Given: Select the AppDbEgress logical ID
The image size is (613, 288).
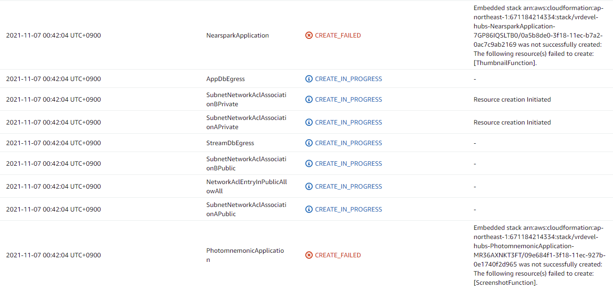Looking at the screenshot, I should coord(226,79).
